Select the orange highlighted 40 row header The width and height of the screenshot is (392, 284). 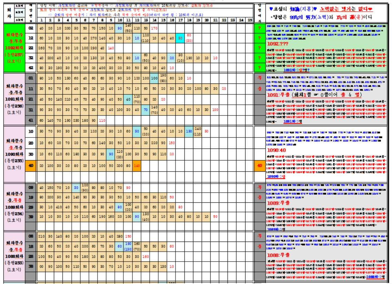pos(31,165)
